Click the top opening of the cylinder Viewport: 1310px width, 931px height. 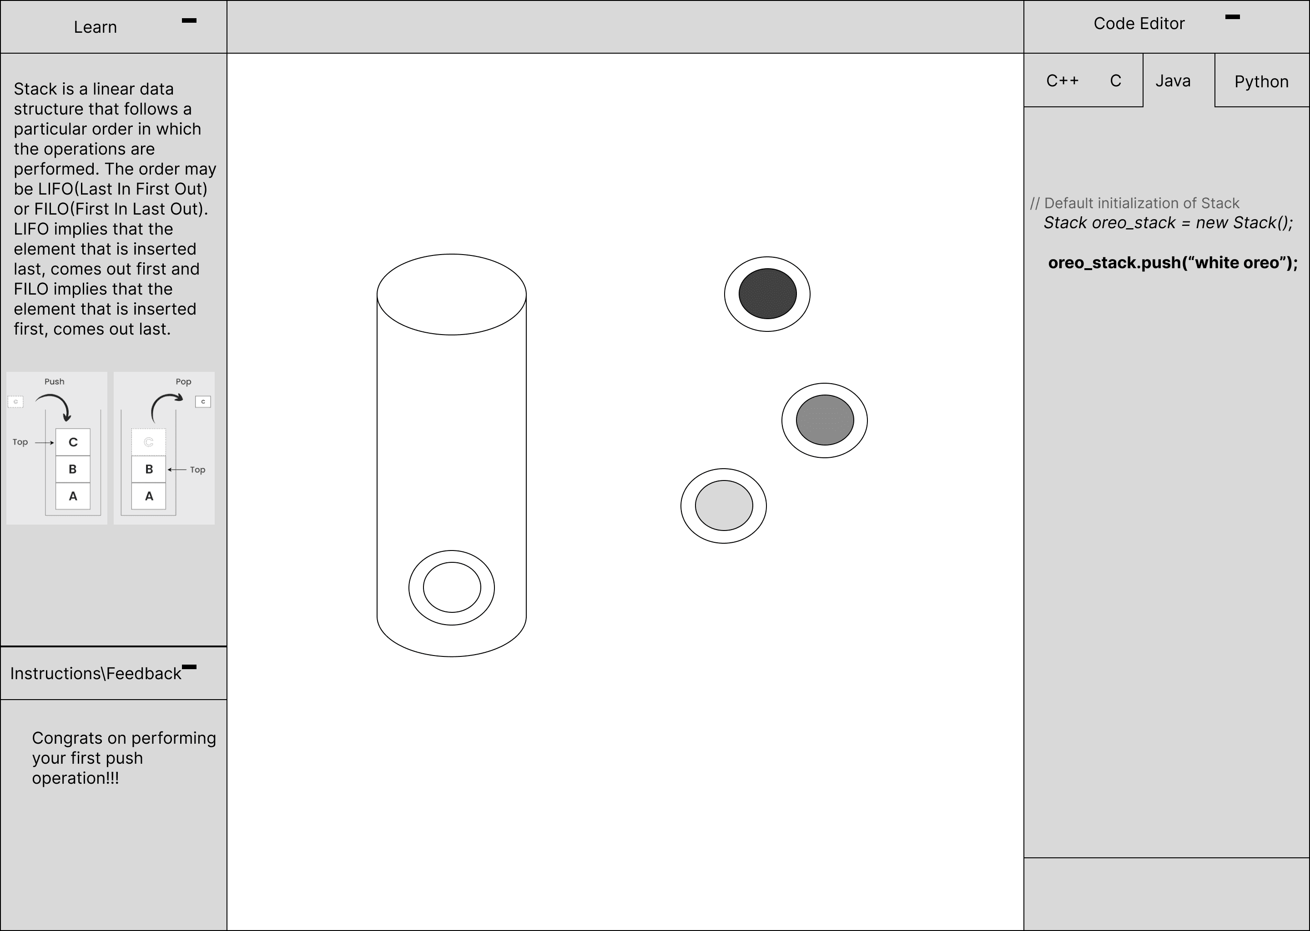tap(451, 294)
